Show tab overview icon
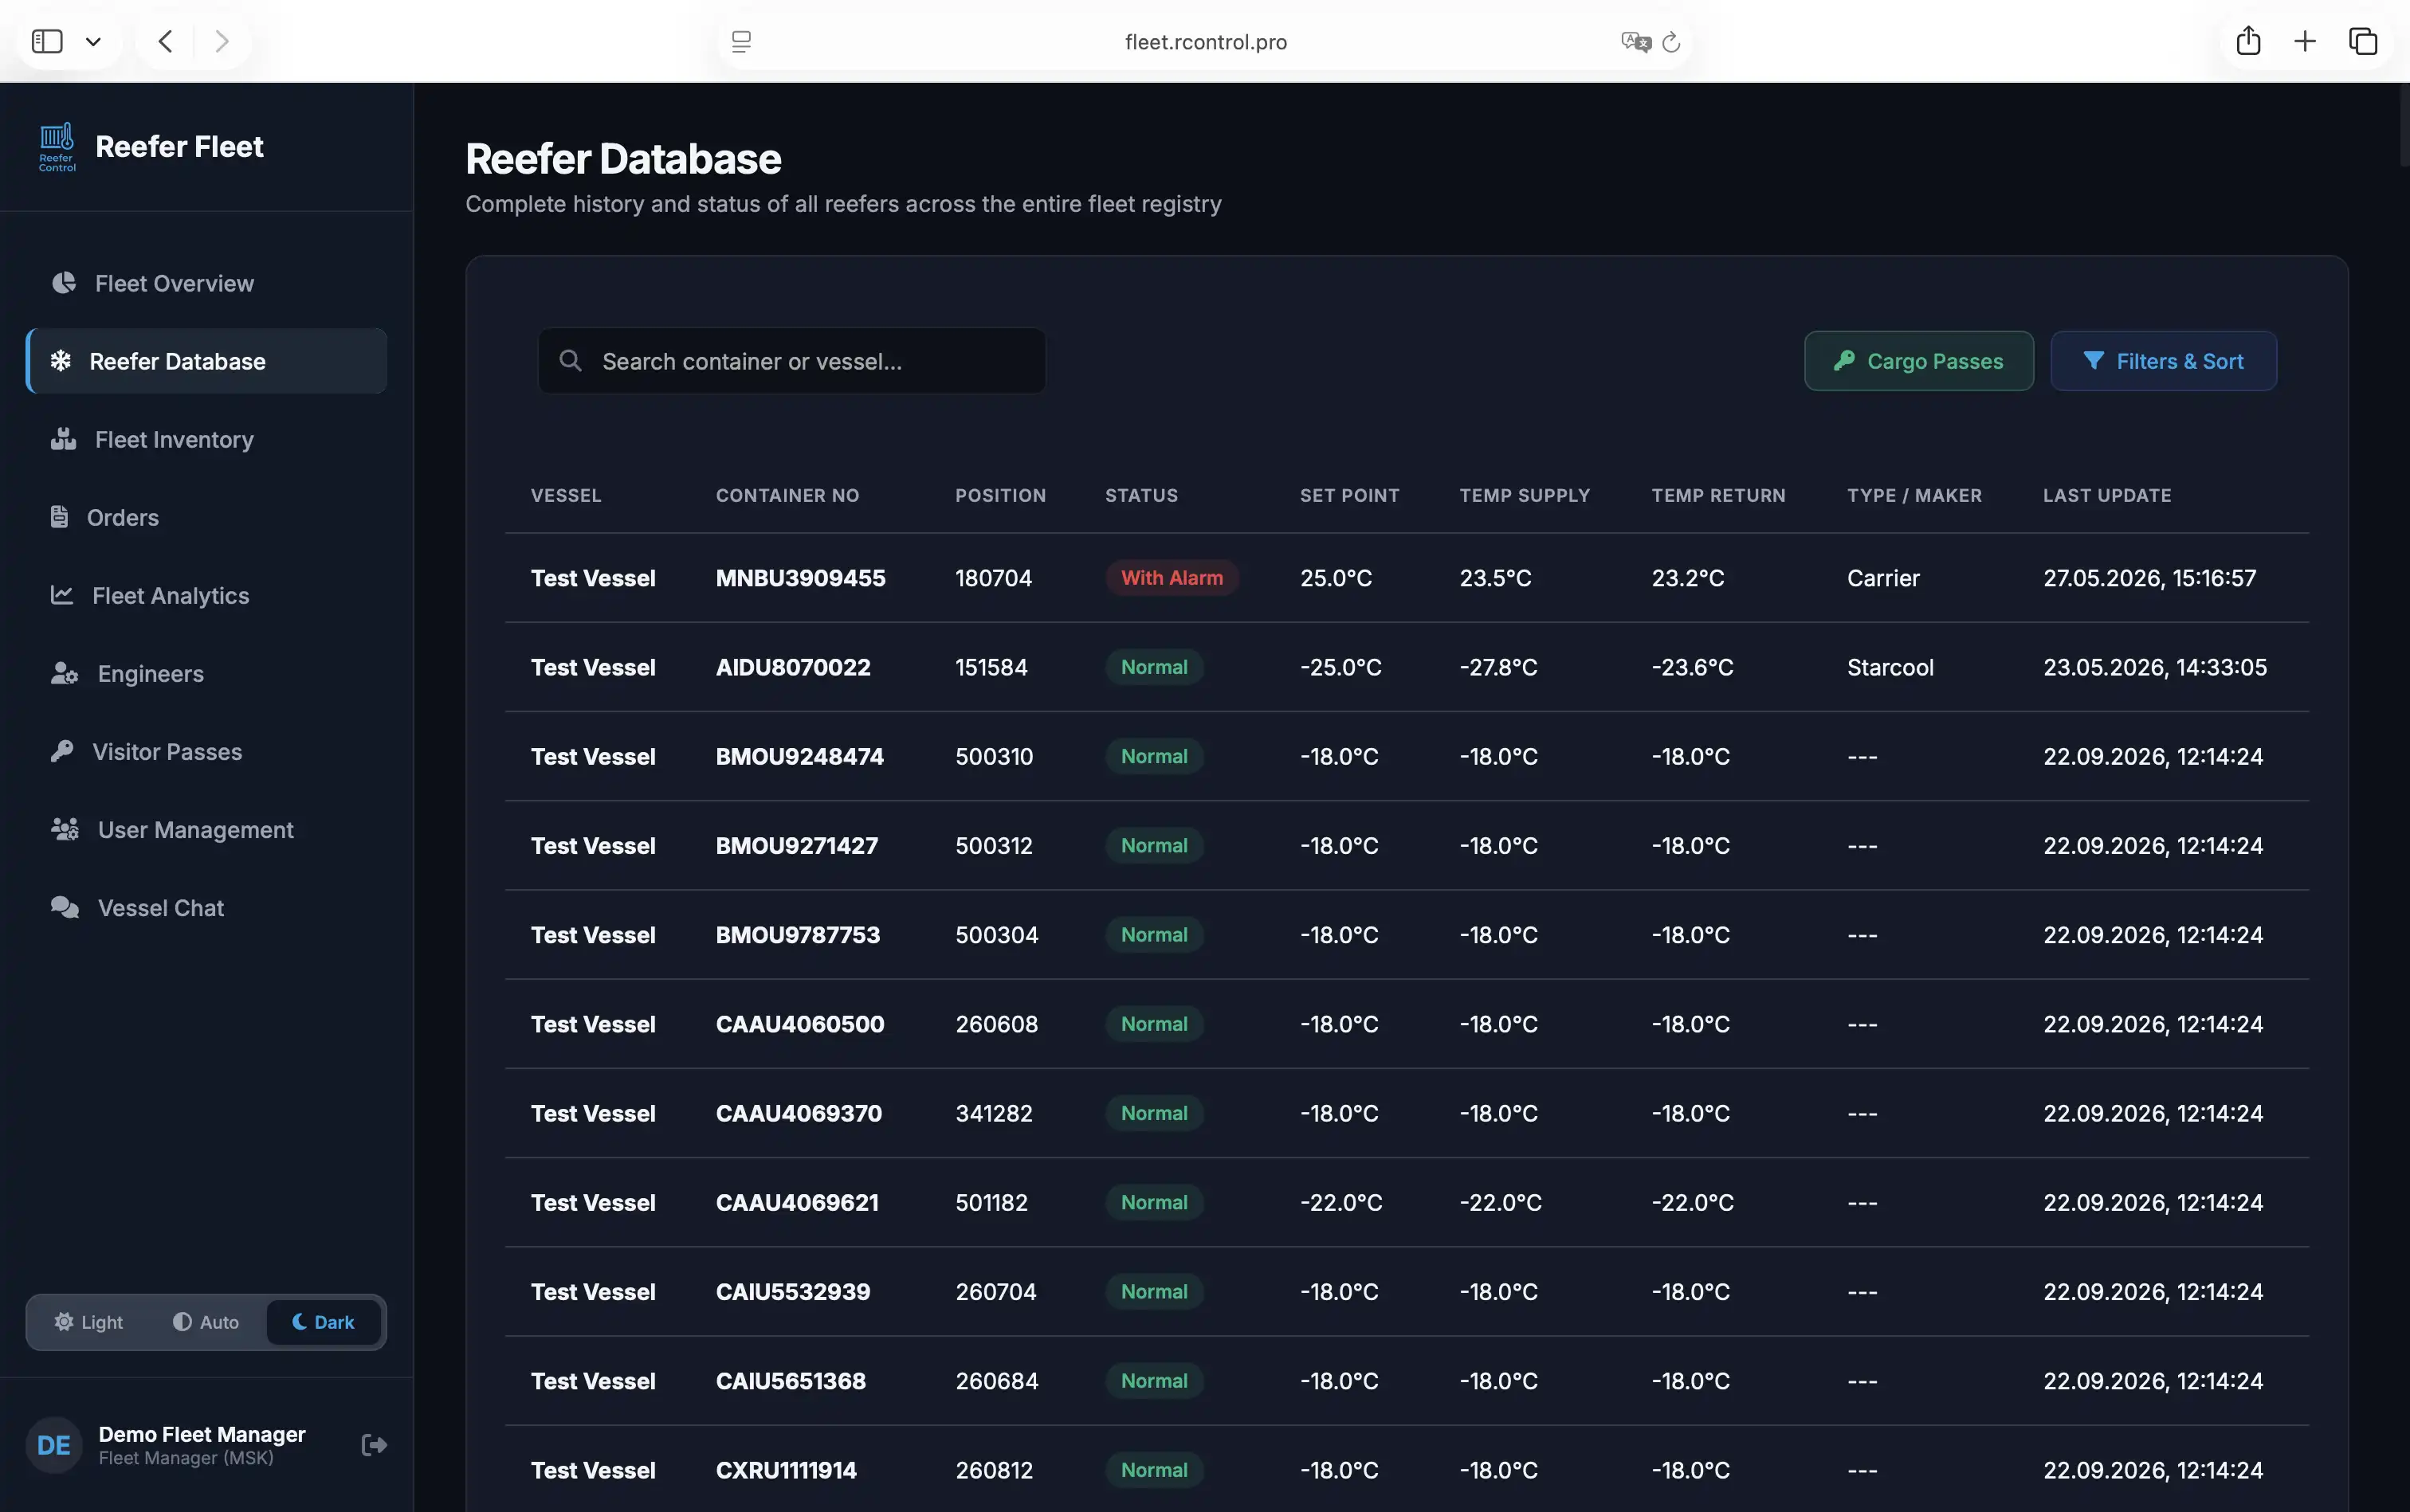The height and width of the screenshot is (1512, 2410). (2363, 41)
